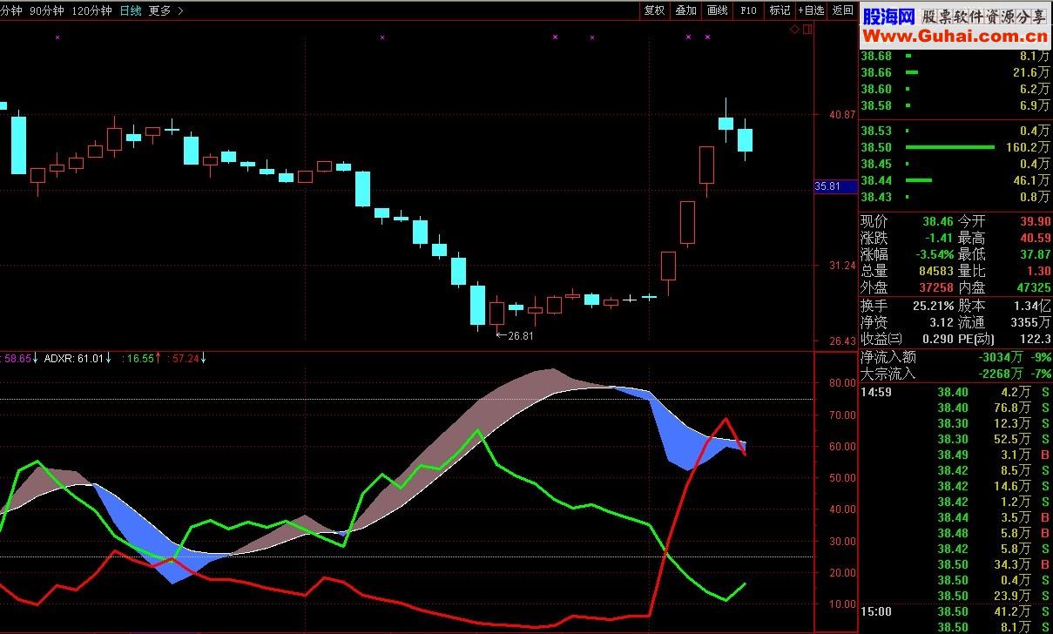Select the 41.2万 trade tick row
The height and width of the screenshot is (634, 1053).
(x=955, y=611)
